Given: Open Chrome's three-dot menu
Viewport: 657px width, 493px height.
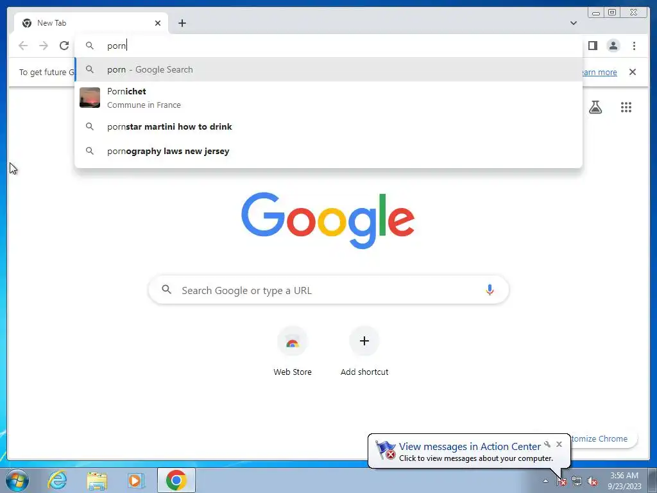Looking at the screenshot, I should tap(634, 46).
